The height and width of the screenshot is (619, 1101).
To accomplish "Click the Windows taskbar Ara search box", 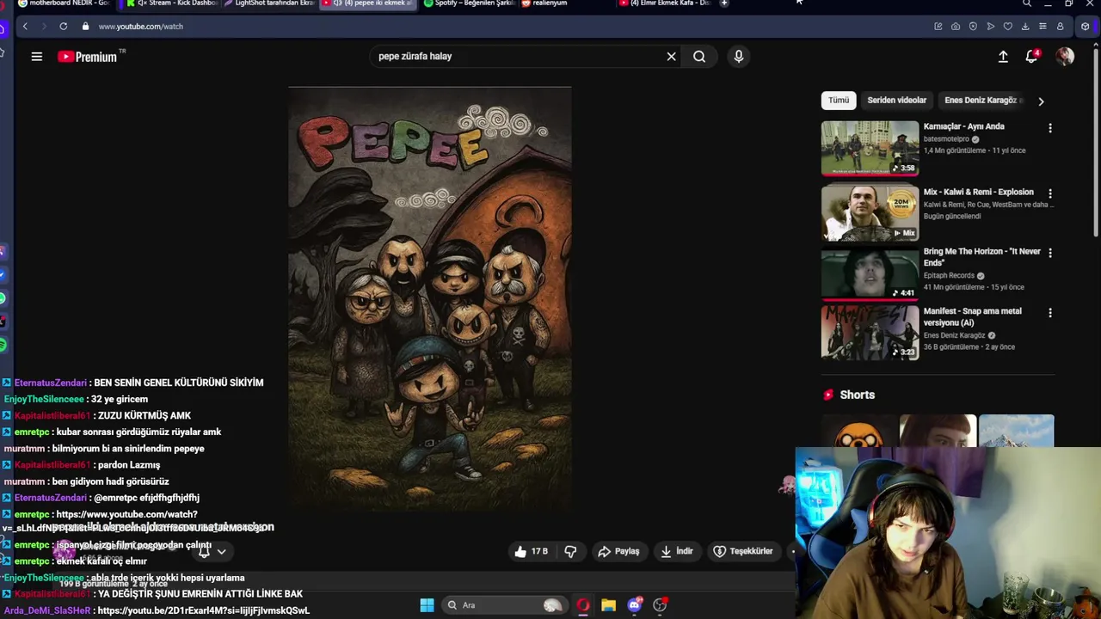I will point(505,605).
